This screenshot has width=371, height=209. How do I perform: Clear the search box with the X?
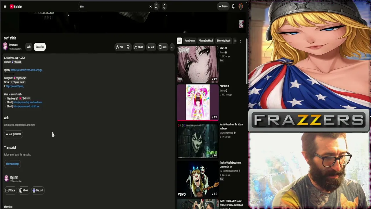click(x=150, y=6)
